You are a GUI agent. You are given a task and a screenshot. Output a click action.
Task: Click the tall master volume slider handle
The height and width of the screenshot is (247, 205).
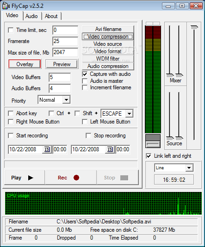pyautogui.click(x=194, y=27)
